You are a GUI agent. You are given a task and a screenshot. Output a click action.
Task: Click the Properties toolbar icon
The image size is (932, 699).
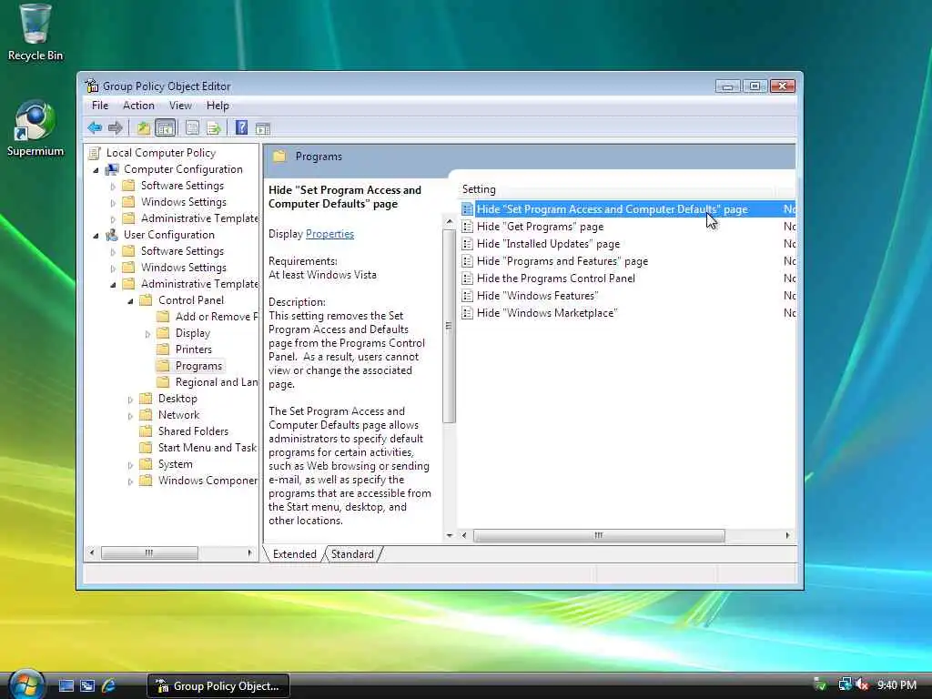(x=192, y=127)
